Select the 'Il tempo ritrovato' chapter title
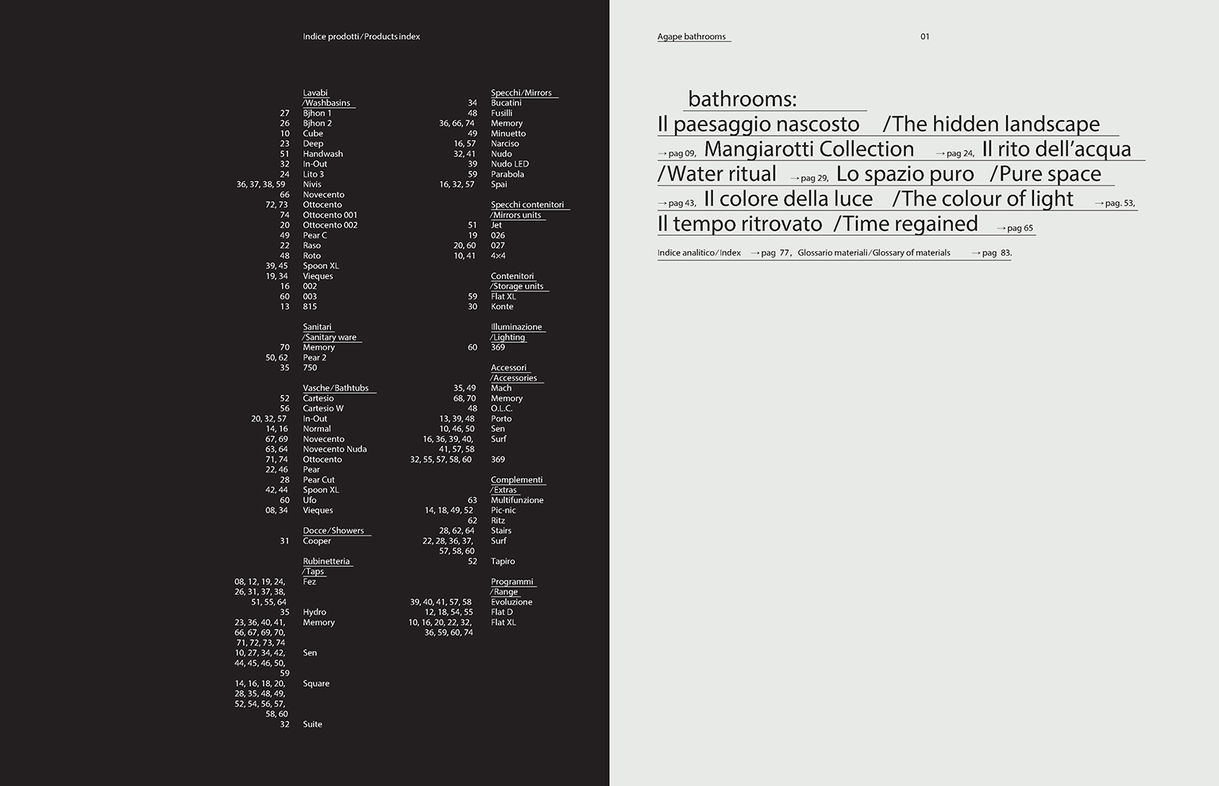This screenshot has width=1219, height=786. click(740, 224)
